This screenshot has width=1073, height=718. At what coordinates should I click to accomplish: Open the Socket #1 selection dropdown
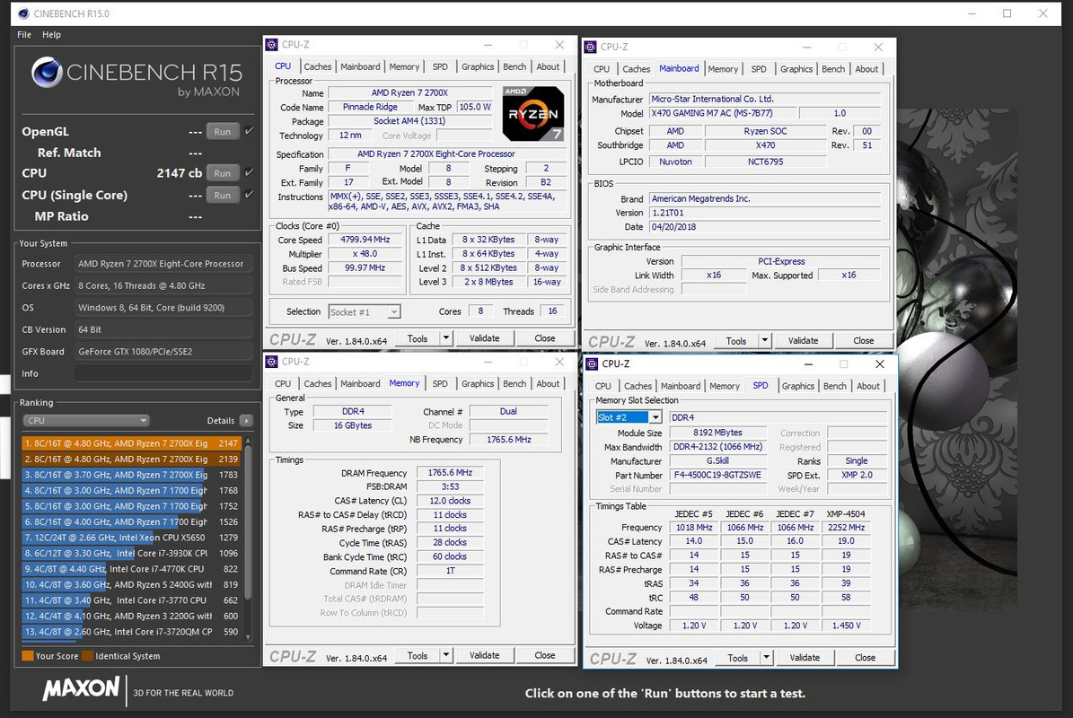364,311
